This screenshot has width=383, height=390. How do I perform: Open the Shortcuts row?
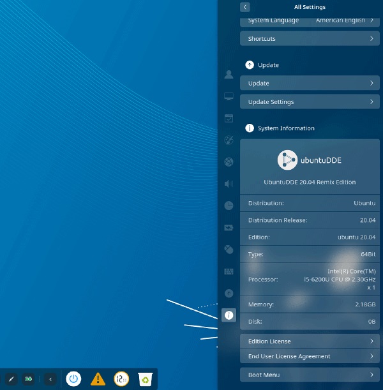click(x=310, y=39)
